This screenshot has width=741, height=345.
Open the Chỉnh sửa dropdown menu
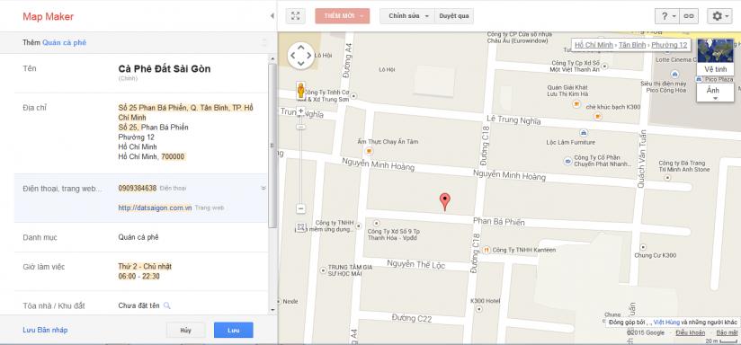coord(406,16)
